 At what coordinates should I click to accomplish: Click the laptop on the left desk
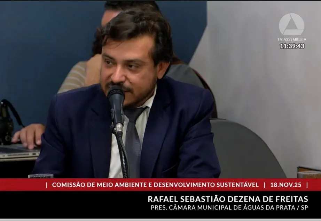(17, 151)
